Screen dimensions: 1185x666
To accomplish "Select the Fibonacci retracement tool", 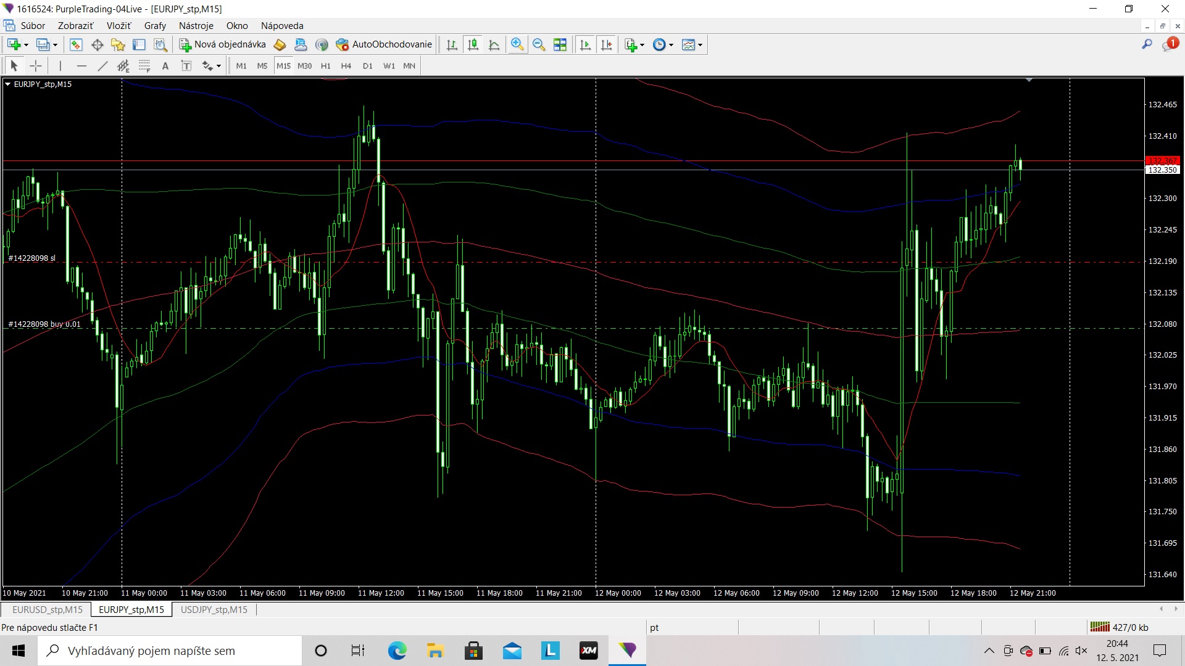I will [144, 65].
